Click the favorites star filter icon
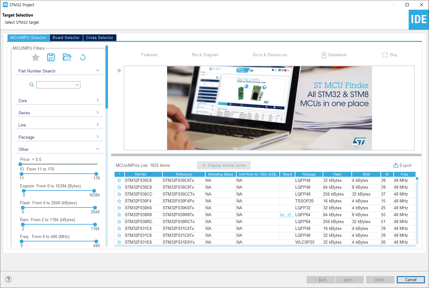 click(x=36, y=57)
